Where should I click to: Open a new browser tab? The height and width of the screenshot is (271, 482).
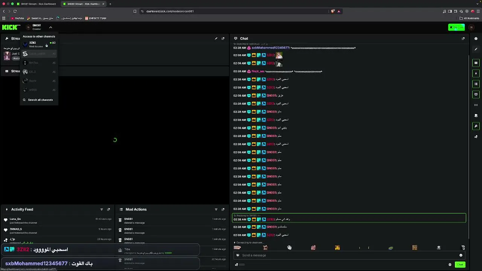(x=110, y=4)
